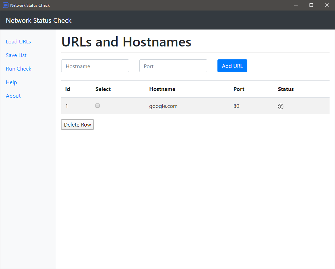This screenshot has height=269, width=335.
Task: Close the Network Status Check window
Action: coord(327,5)
